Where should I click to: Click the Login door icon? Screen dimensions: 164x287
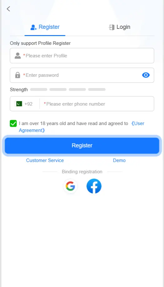(112, 27)
